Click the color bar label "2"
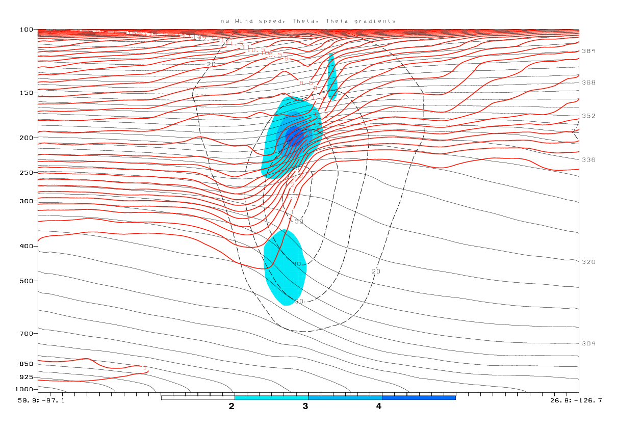 [232, 406]
